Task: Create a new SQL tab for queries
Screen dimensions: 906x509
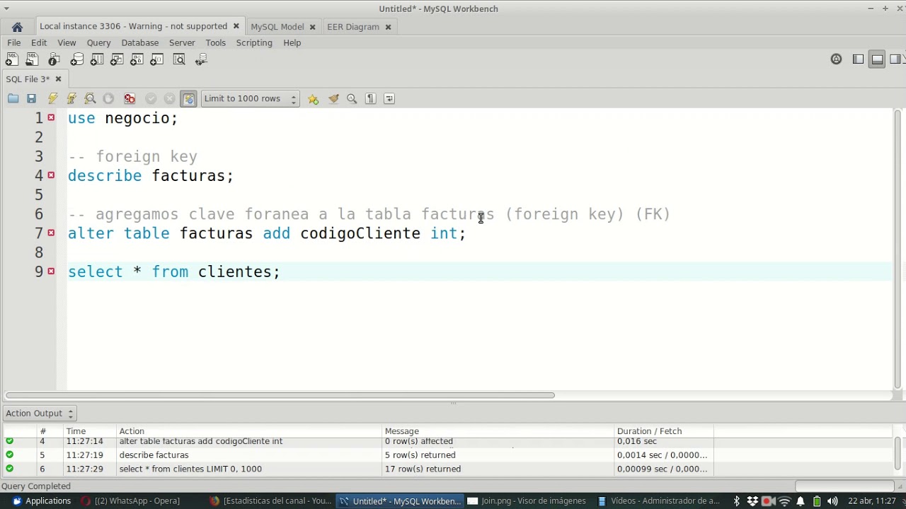Action: click(12, 60)
